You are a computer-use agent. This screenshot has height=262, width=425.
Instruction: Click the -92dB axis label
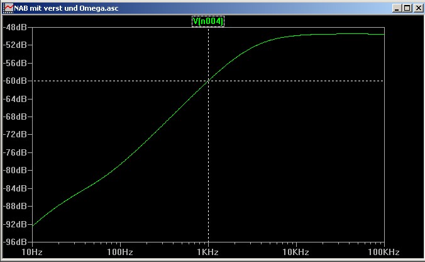click(15, 224)
